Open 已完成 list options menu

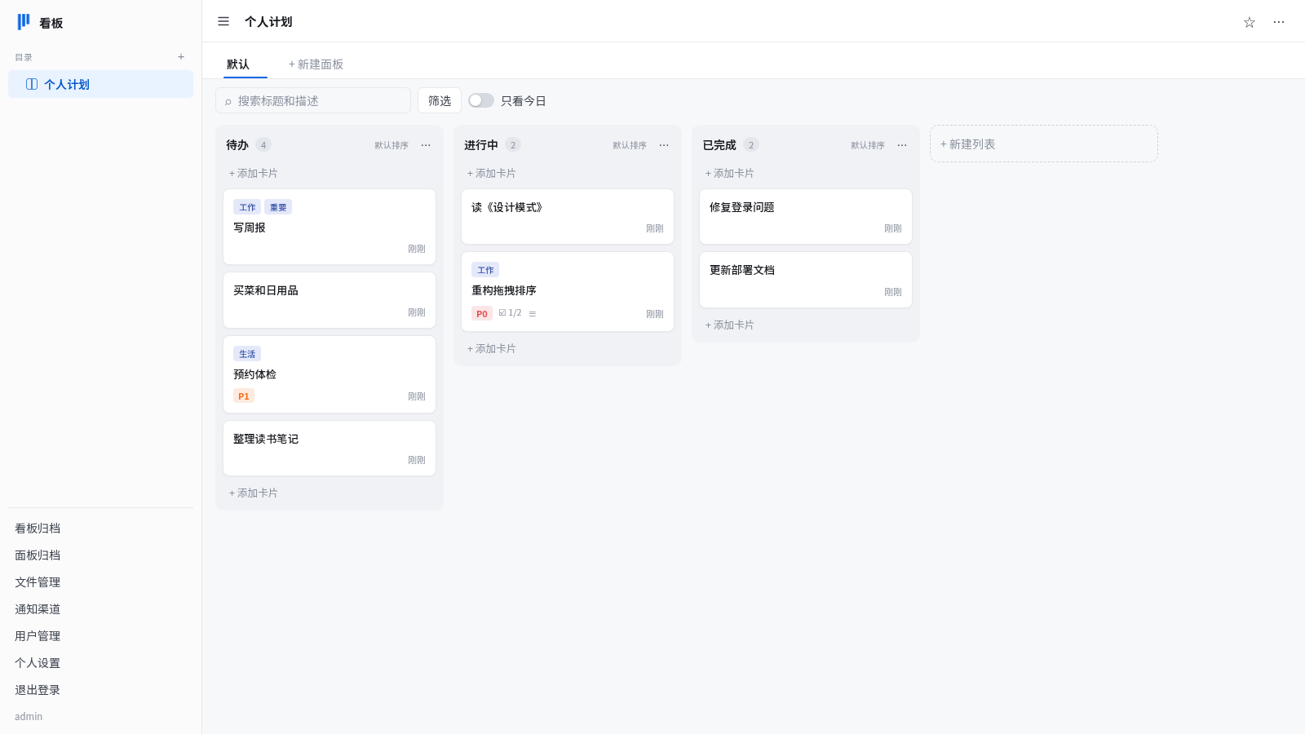(902, 145)
